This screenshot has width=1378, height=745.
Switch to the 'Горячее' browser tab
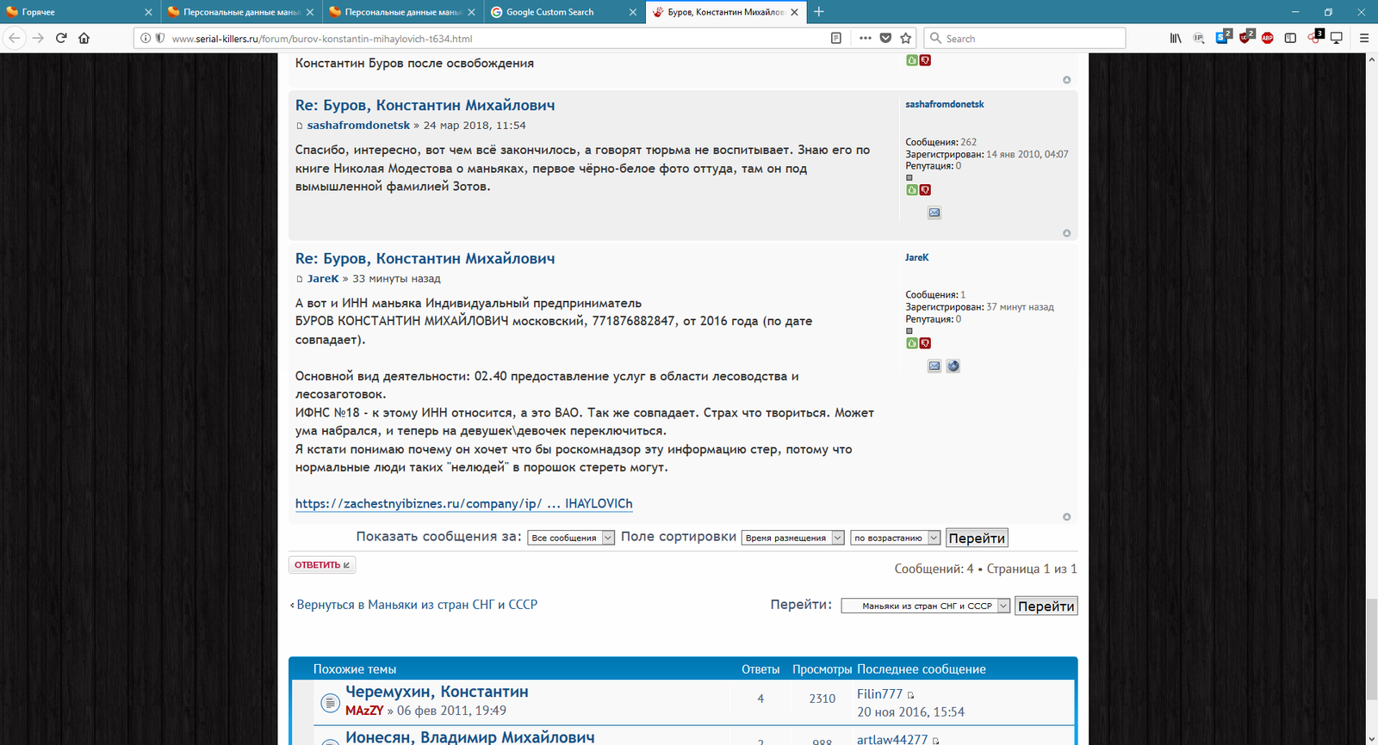point(73,12)
